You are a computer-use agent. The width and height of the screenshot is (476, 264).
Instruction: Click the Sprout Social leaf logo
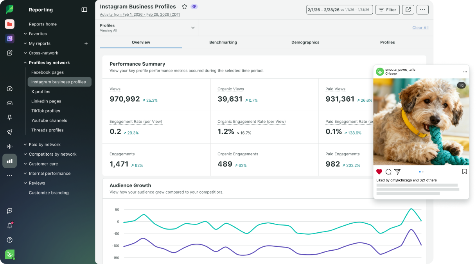tap(10, 9)
